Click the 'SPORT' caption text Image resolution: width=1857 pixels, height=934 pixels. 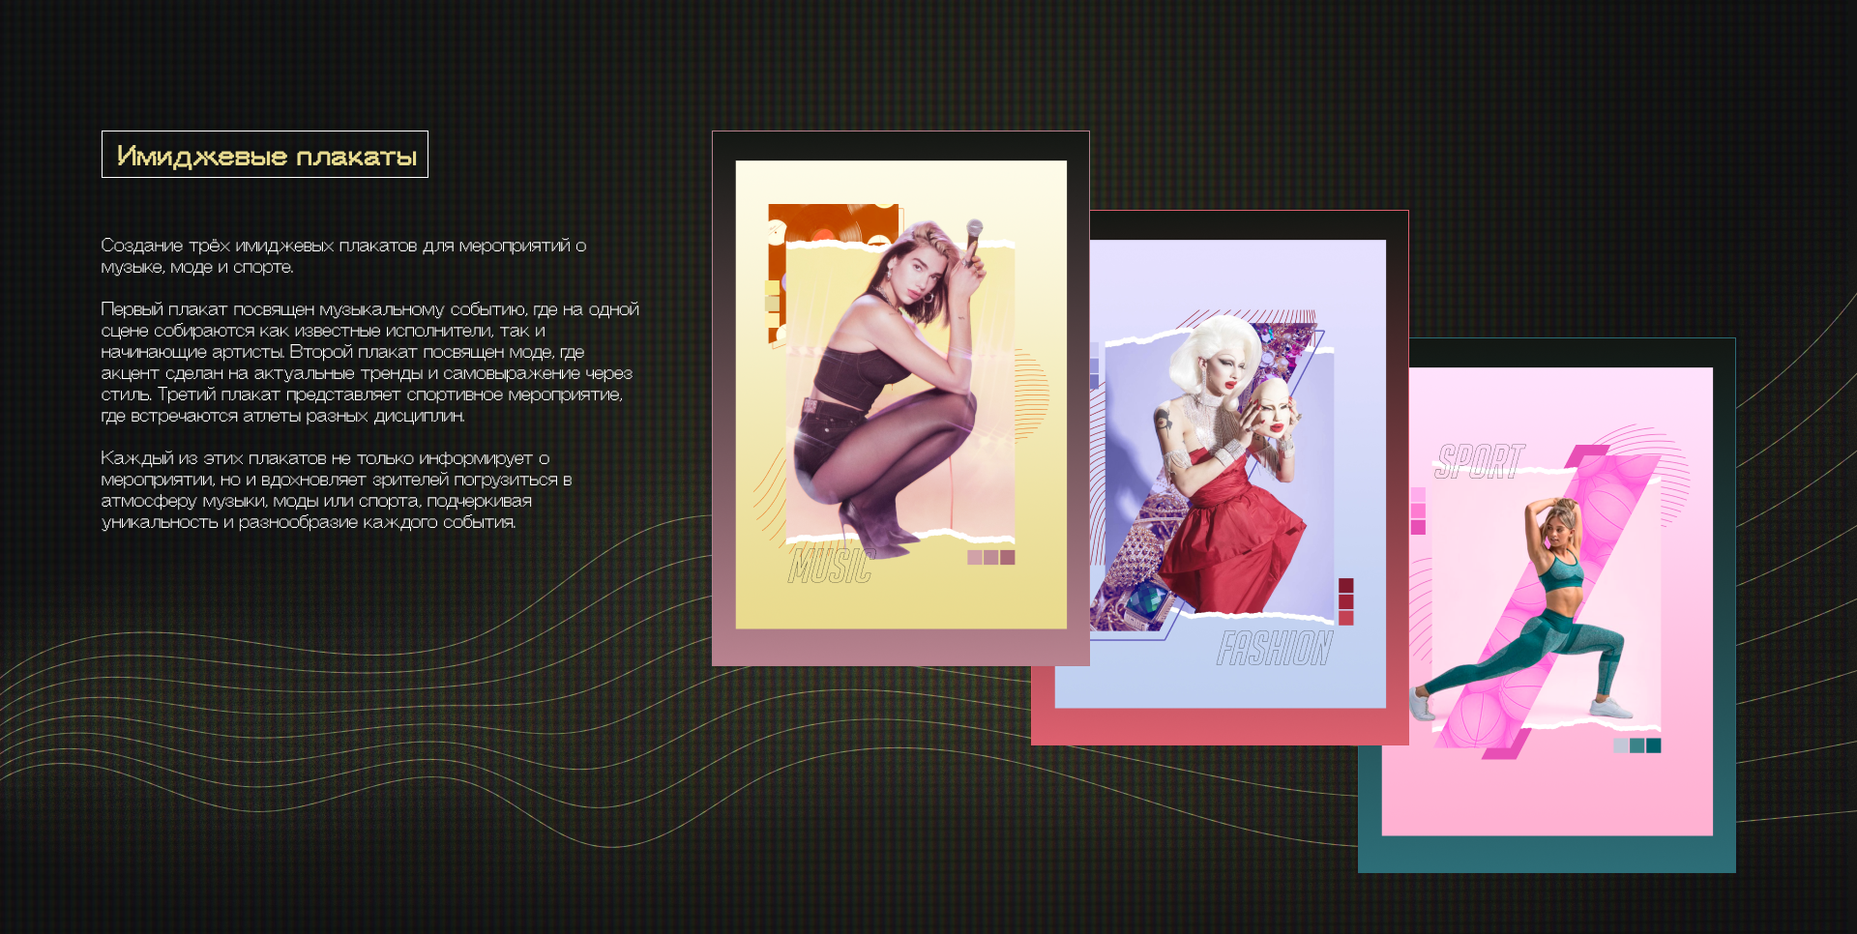coord(1480,462)
